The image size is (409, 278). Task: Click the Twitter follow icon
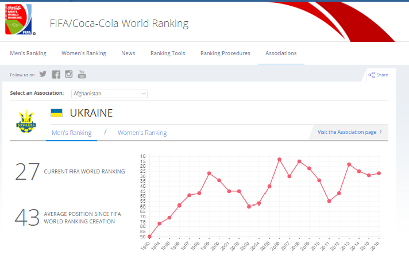coord(43,74)
